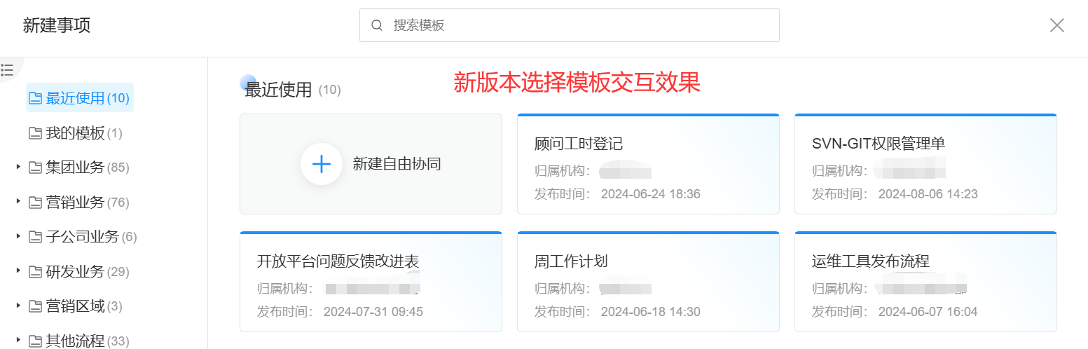Expand the 营销业务 category arrow

tap(18, 202)
